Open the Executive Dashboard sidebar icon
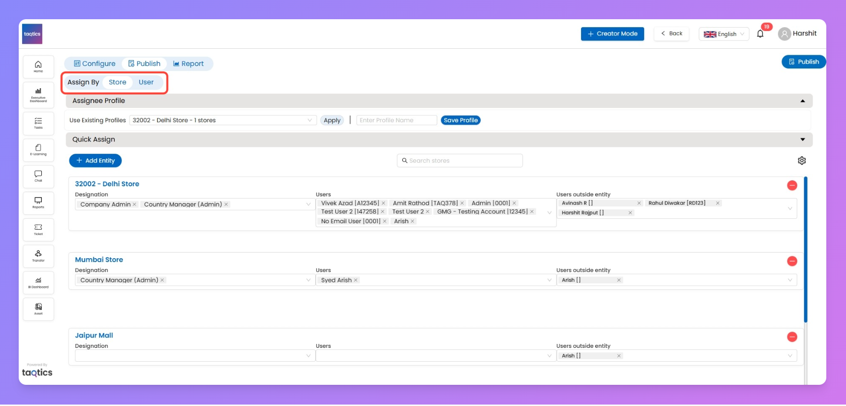846x406 pixels. click(x=38, y=94)
